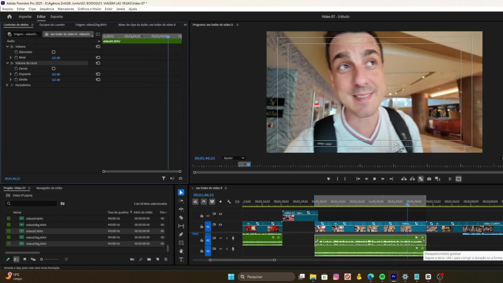Select the Razor tool in toolbar

click(x=181, y=218)
